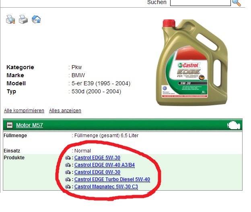Go to home page icon

[36, 19]
